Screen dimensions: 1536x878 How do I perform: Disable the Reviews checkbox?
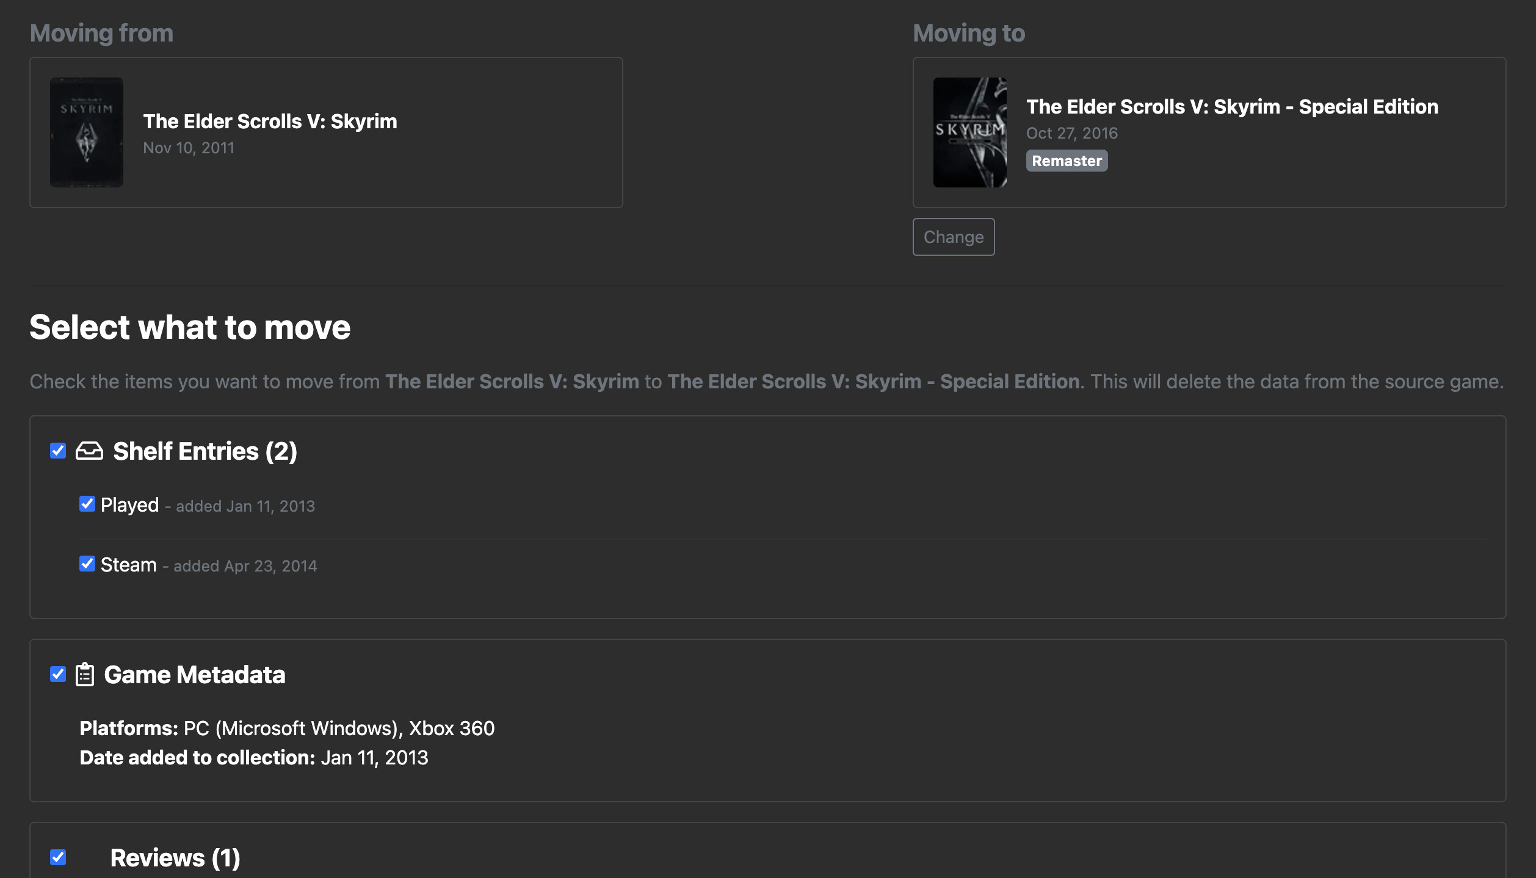point(58,857)
